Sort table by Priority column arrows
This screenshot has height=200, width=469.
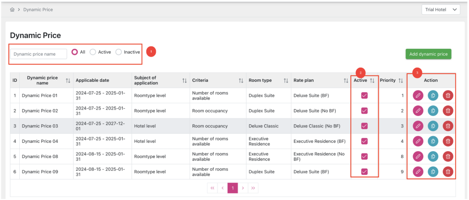(x=401, y=80)
